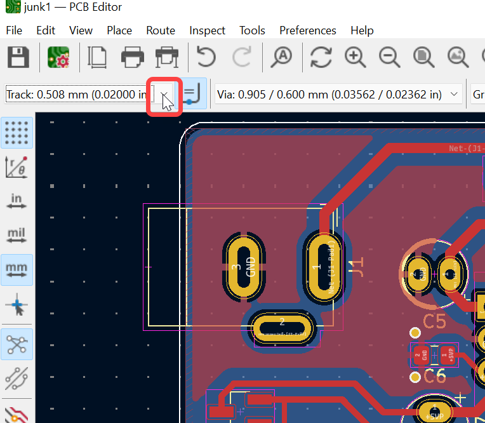Click the Save board icon
The image size is (485, 423).
click(18, 58)
